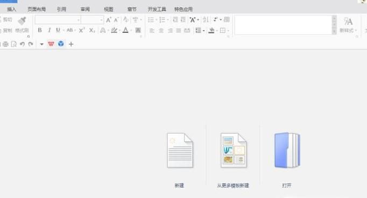Align text right
Screen dimensions: 367x198
tap(170, 31)
